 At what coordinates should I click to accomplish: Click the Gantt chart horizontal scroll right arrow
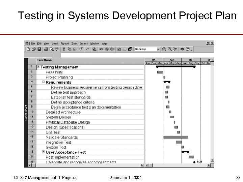209,165
